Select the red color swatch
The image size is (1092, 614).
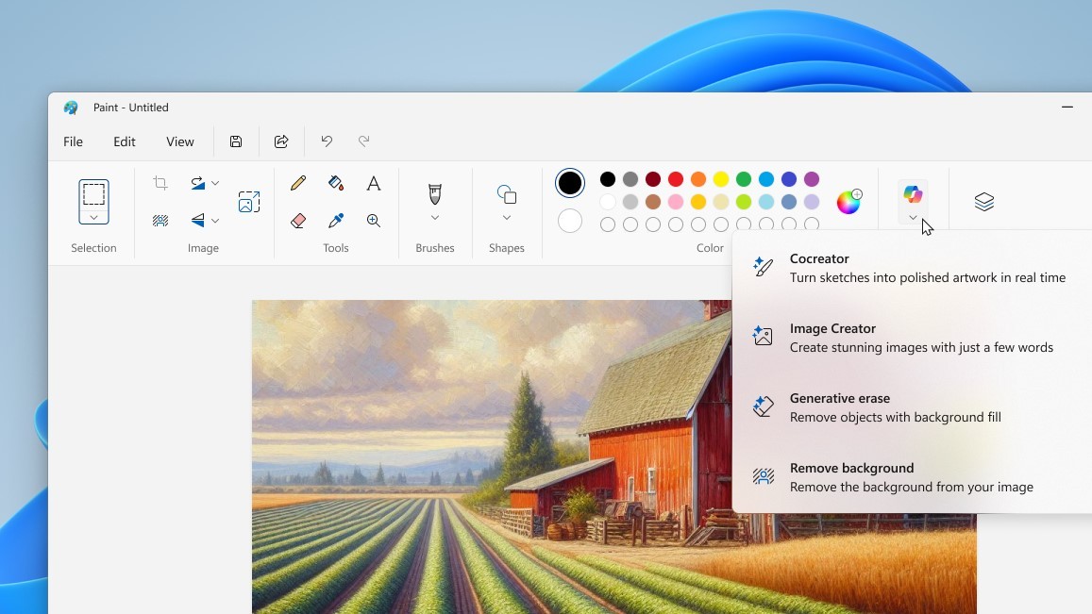[x=676, y=179]
